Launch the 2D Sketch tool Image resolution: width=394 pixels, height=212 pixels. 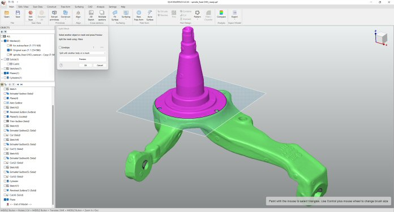click(91, 15)
